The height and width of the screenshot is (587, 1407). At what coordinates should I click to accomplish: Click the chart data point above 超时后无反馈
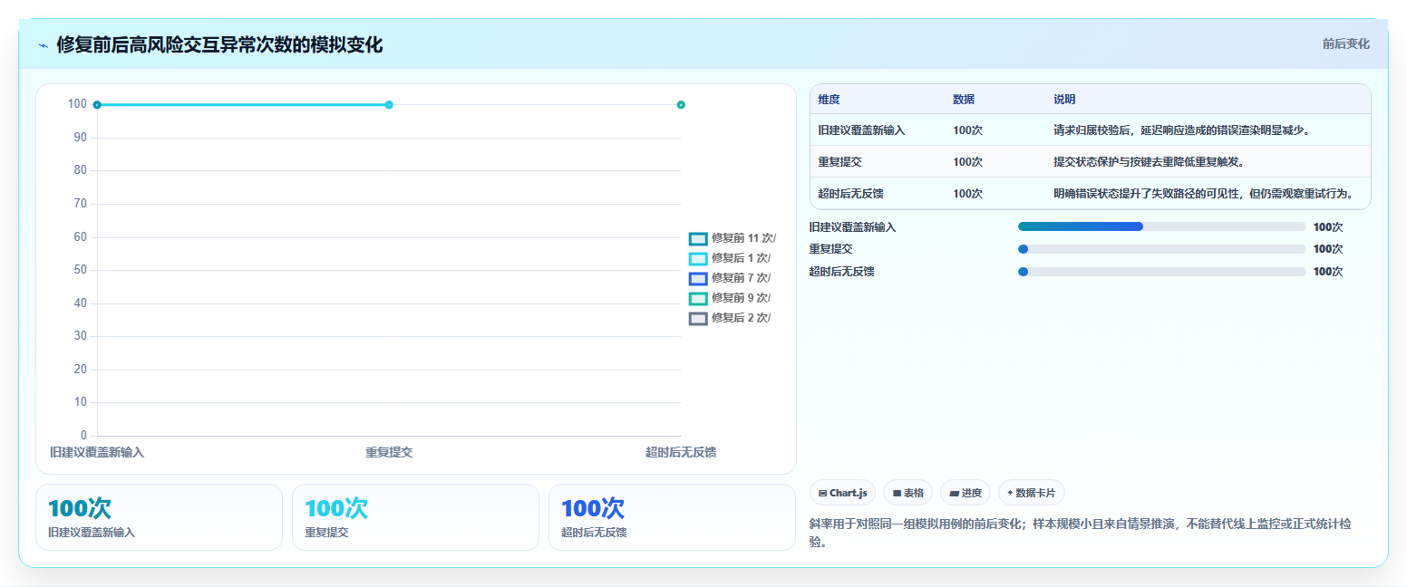pyautogui.click(x=681, y=105)
